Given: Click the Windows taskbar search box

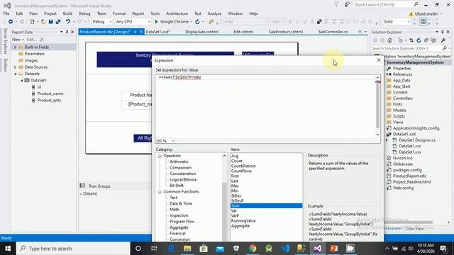Looking at the screenshot, I should click(x=73, y=249).
